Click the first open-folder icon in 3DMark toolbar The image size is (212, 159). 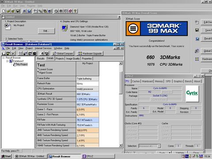[x=8, y=11]
